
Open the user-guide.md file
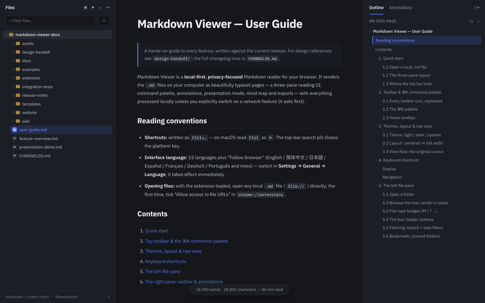tap(61, 130)
